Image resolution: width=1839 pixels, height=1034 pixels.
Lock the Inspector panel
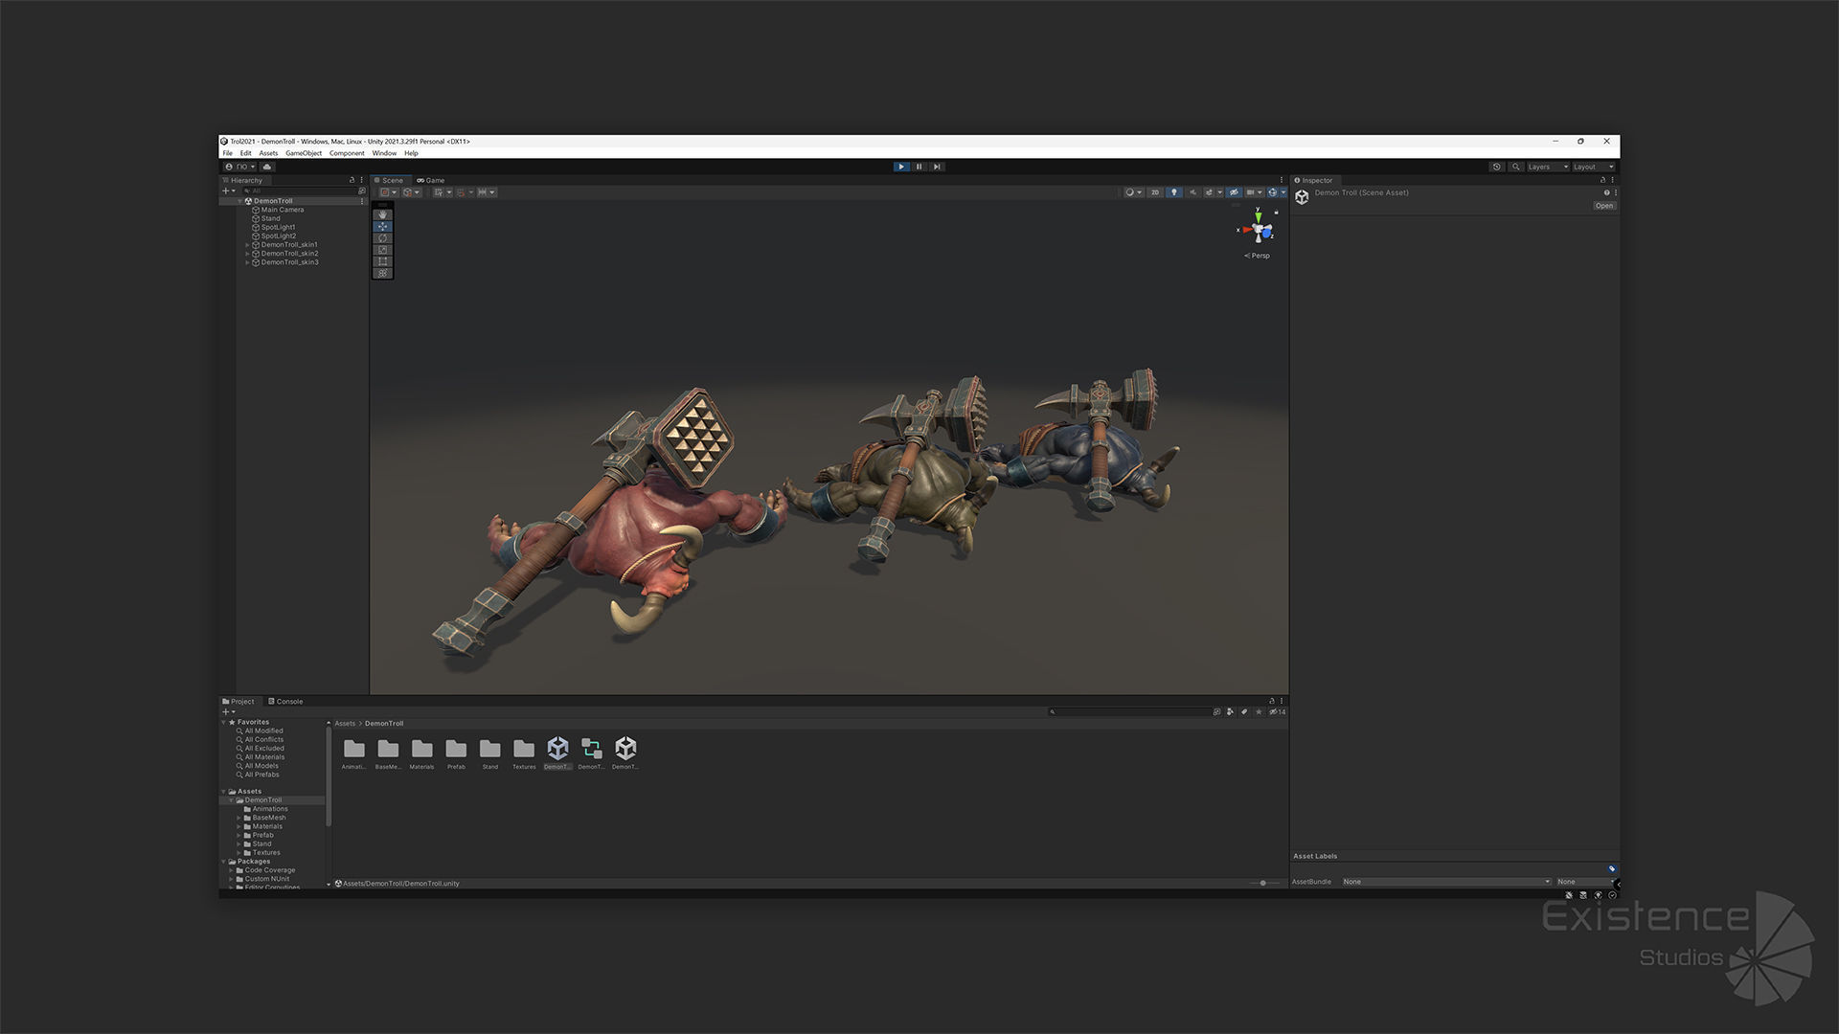click(x=1602, y=180)
